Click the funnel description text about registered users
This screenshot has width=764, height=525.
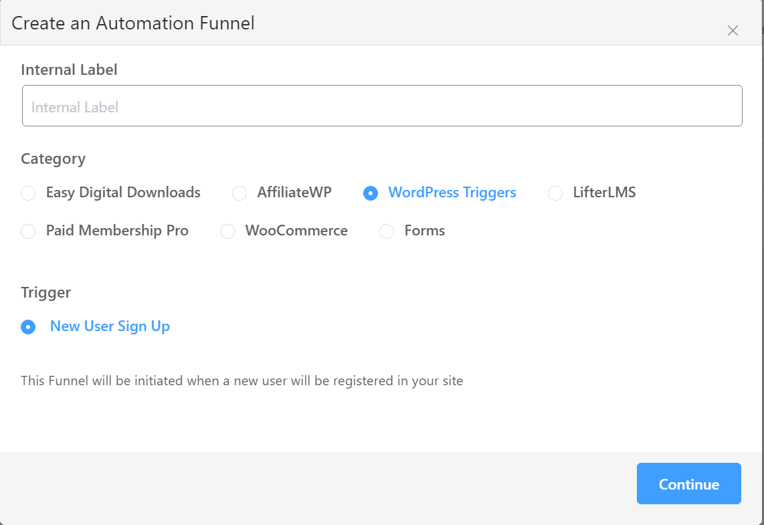click(x=242, y=381)
